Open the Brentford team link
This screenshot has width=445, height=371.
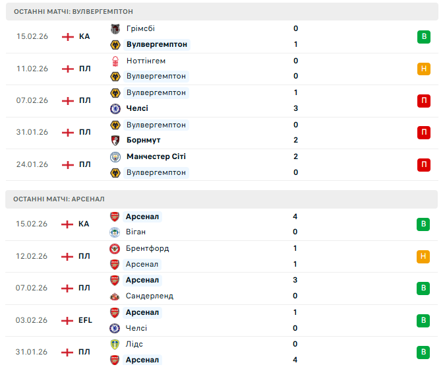(x=147, y=249)
